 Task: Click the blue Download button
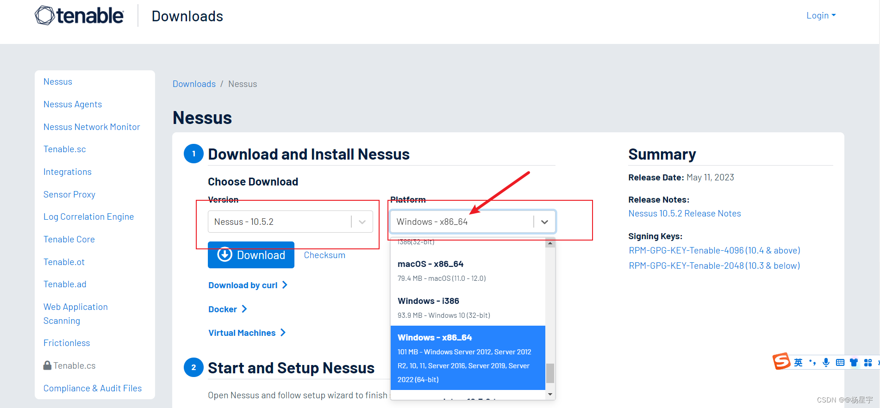point(251,255)
